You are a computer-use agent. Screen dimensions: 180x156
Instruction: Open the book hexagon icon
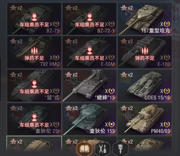pos(85,148)
